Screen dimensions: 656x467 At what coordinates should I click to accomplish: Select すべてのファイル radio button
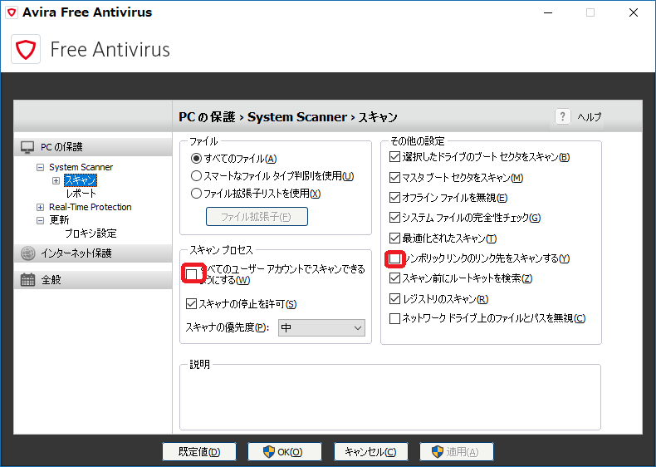tap(196, 159)
